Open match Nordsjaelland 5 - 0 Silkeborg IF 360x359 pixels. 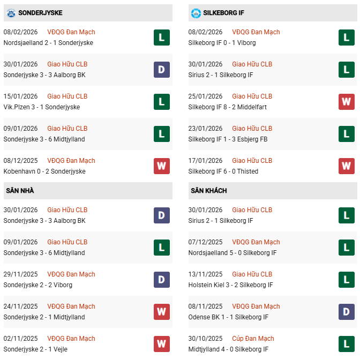click(x=232, y=253)
